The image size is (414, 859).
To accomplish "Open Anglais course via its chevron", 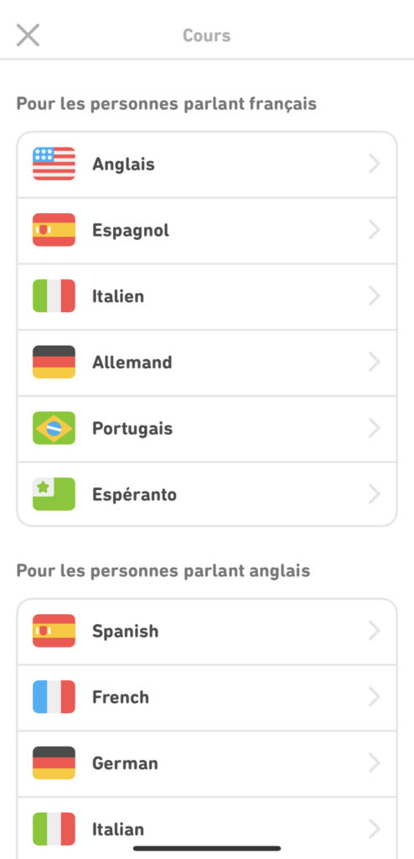I will click(375, 164).
